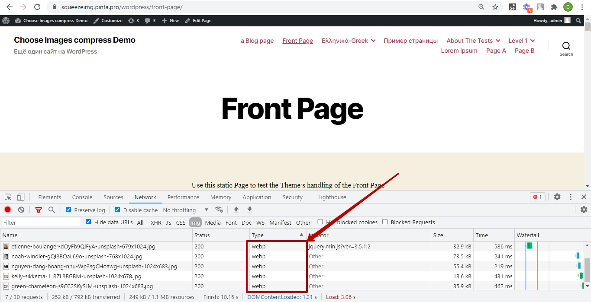Uncheck Disable cache checkbox

117,210
